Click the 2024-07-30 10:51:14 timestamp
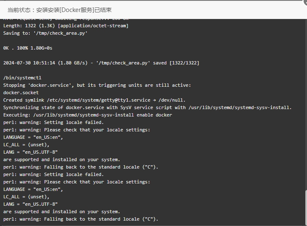 pyautogui.click(x=29, y=63)
